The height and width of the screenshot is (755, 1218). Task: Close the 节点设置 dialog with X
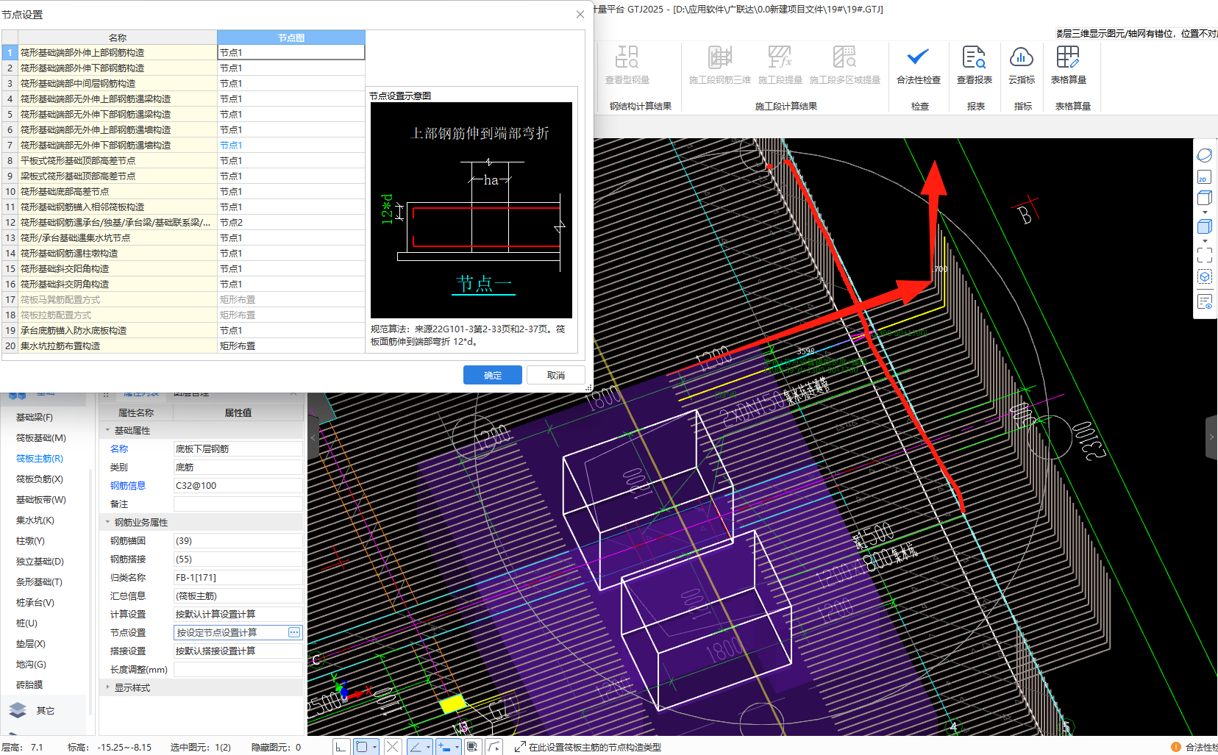580,14
